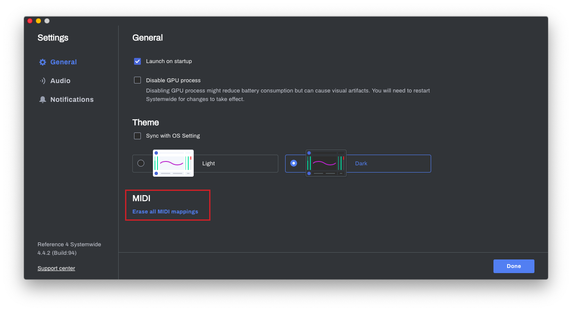Click the gear icon next to General
Screen dimensions: 572x311
coord(43,62)
